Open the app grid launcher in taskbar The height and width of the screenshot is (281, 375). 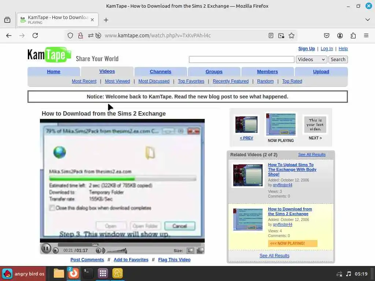[x=103, y=273]
